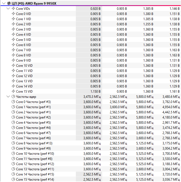The image size is (181, 182).
Task: Select Core 1 Частота (perf #1) row label
Action: (33, 107)
